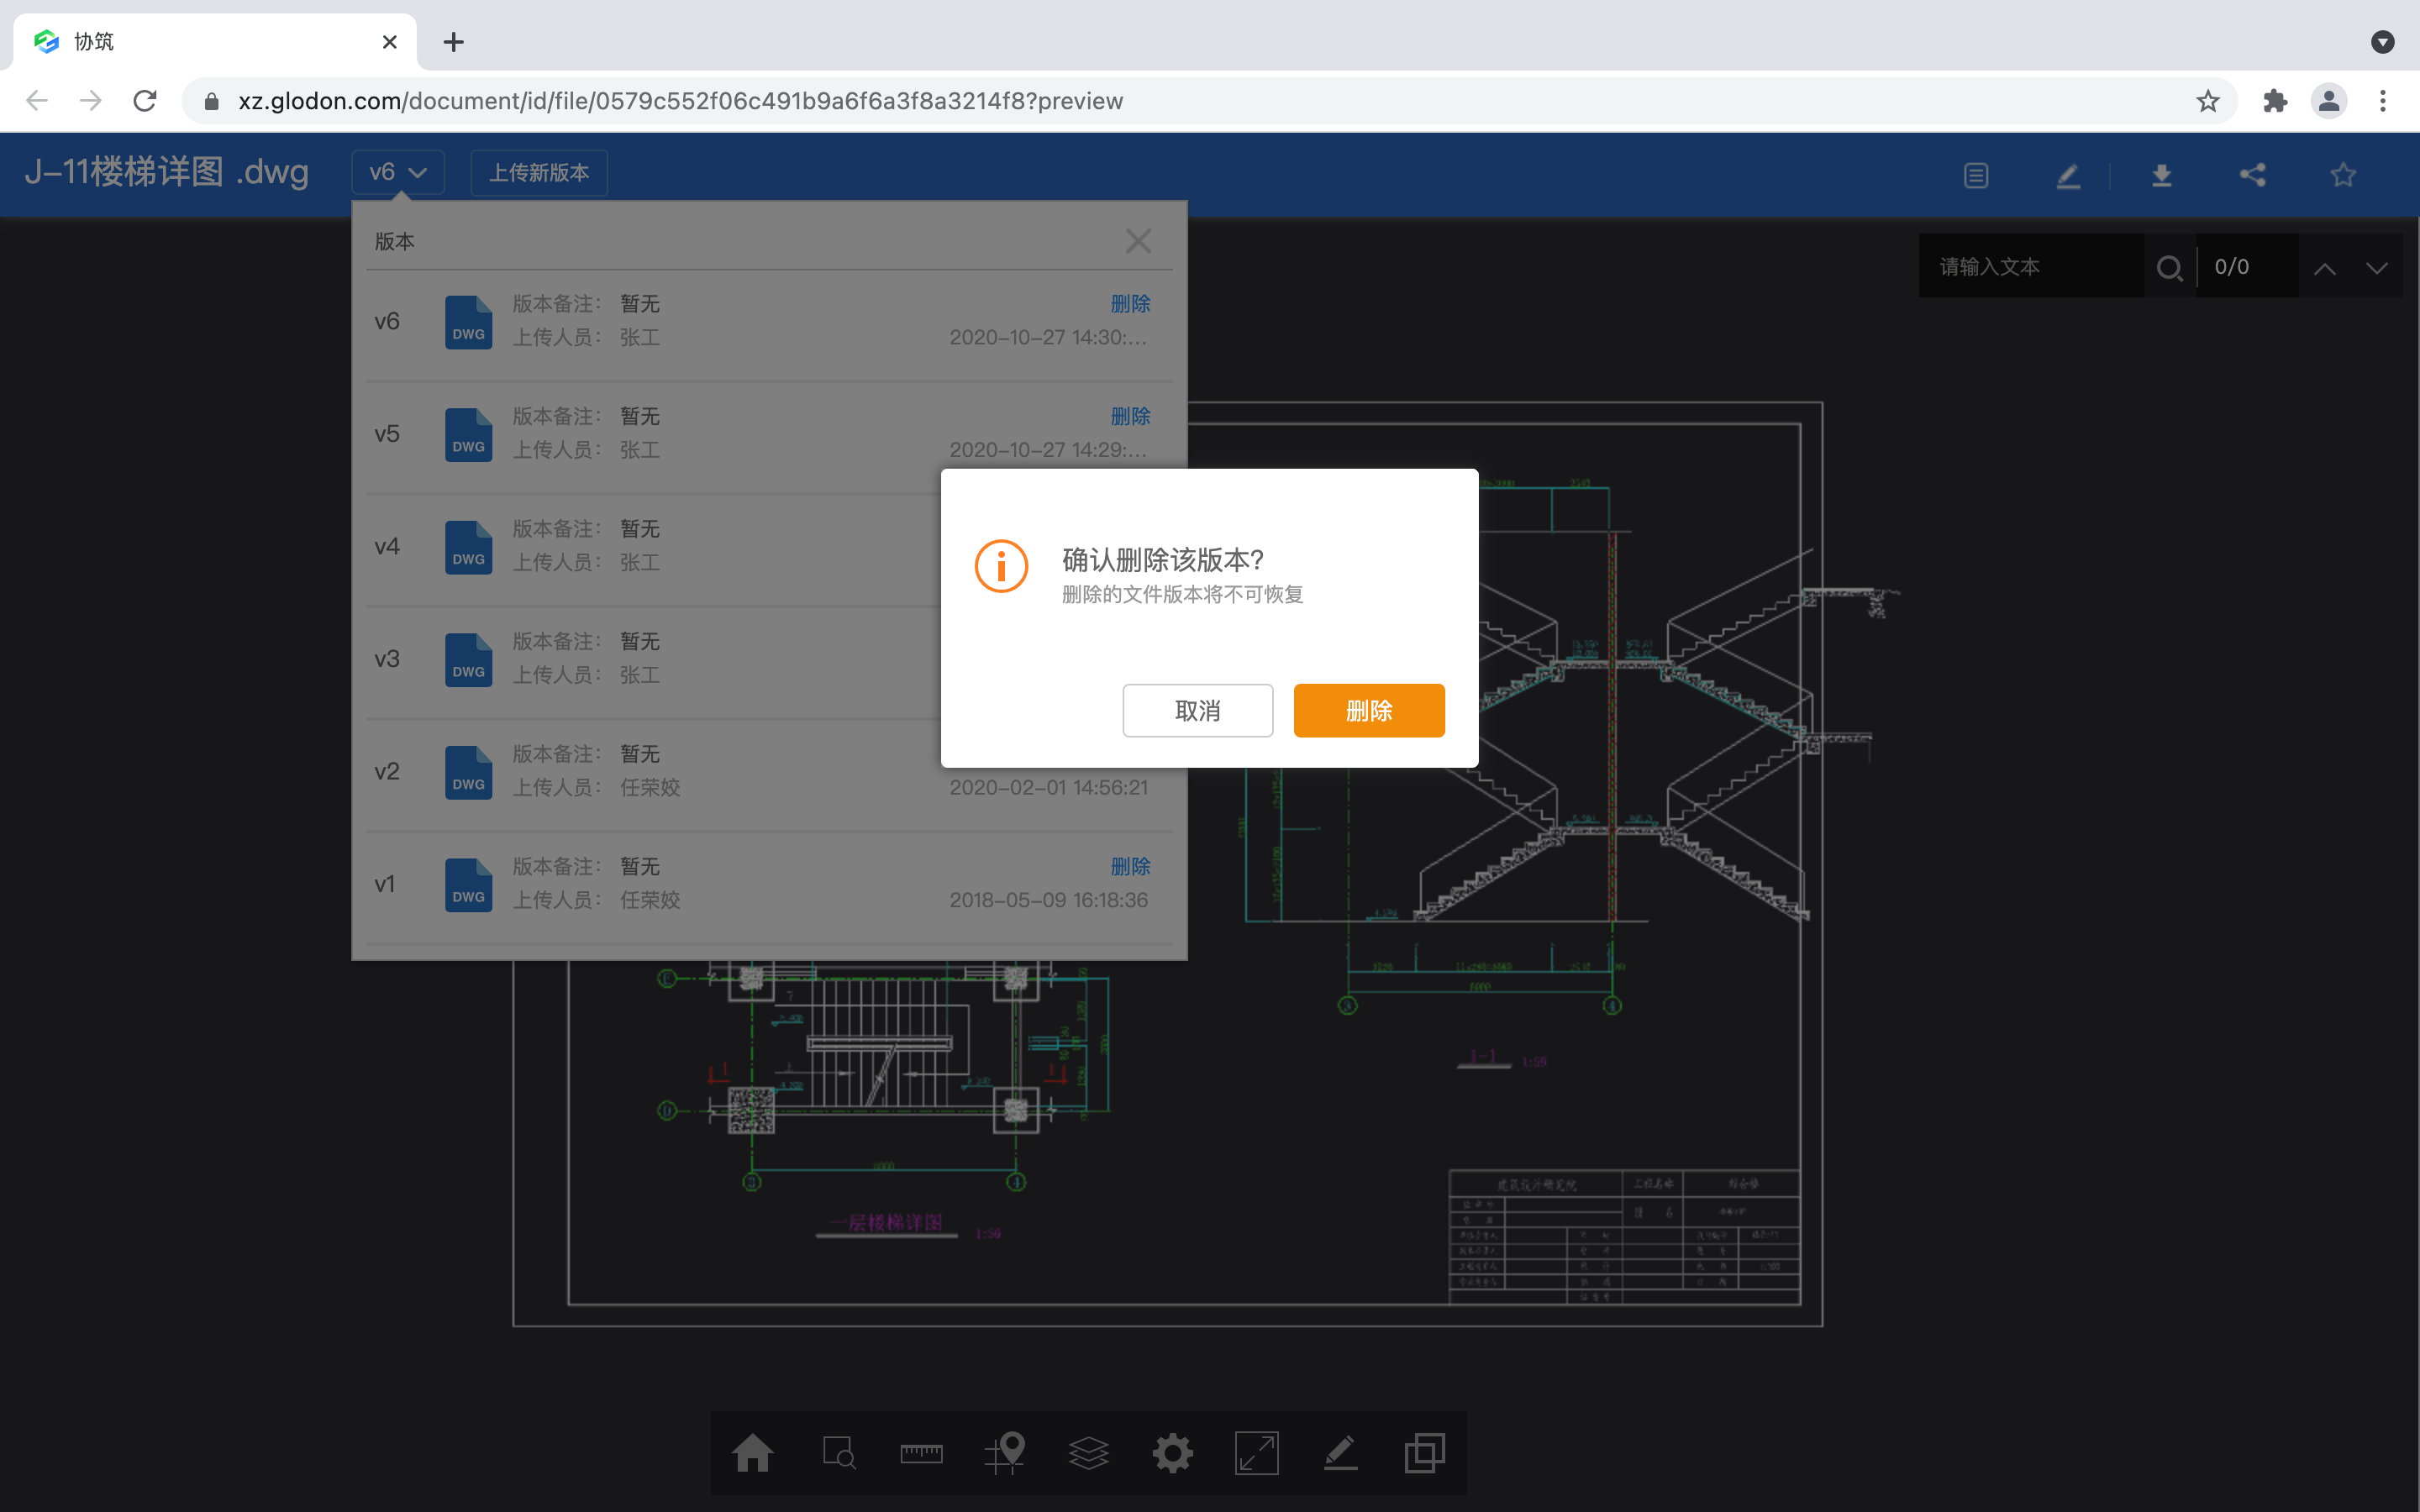This screenshot has width=2420, height=1512.
Task: Open Chrome three-dot menu
Action: point(2382,101)
